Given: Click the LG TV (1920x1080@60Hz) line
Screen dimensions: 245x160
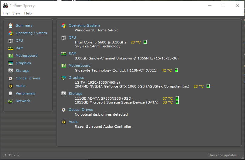Looking at the screenshot, I should pos(97,82).
